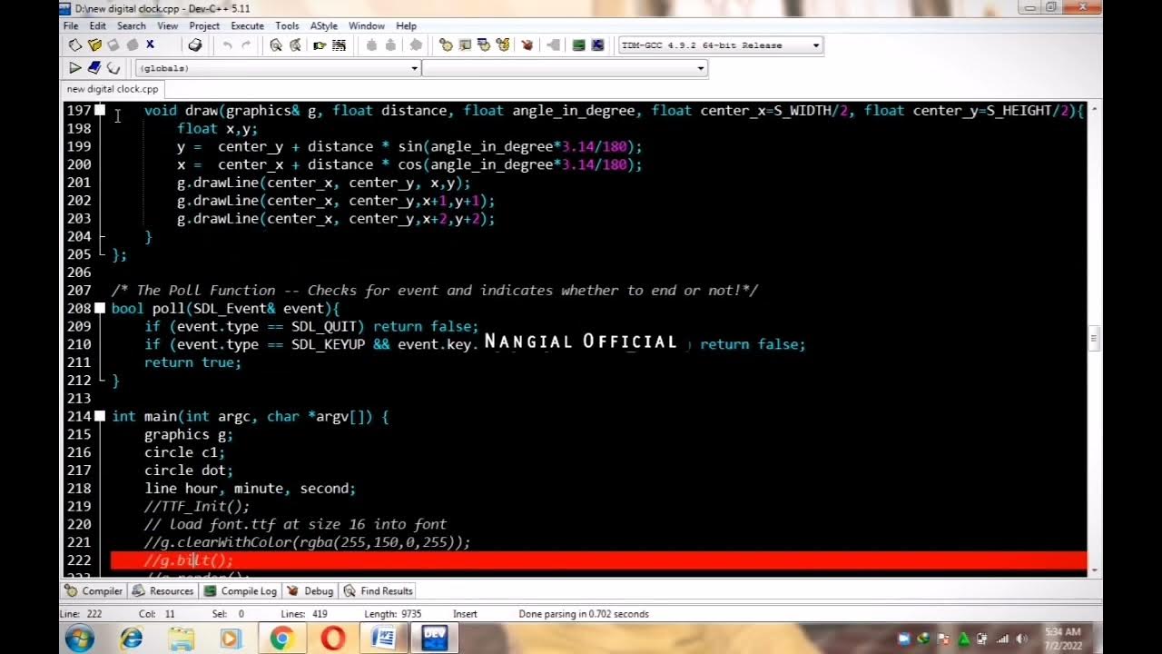Open the Execute menu

point(247,25)
